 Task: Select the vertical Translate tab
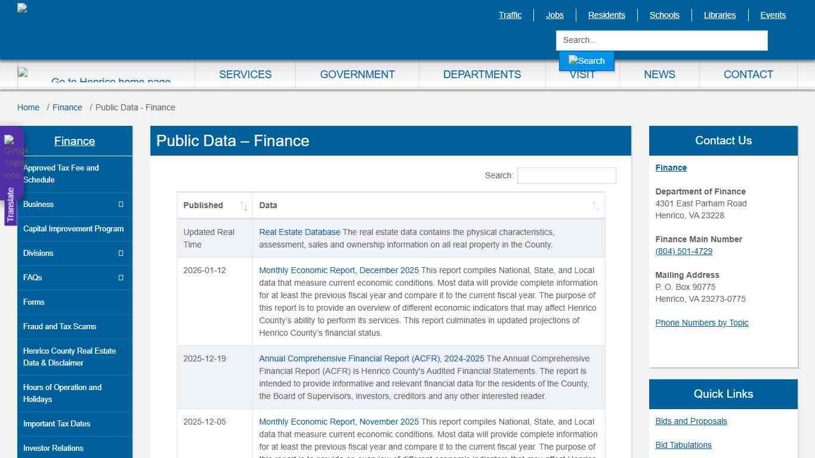pyautogui.click(x=11, y=203)
